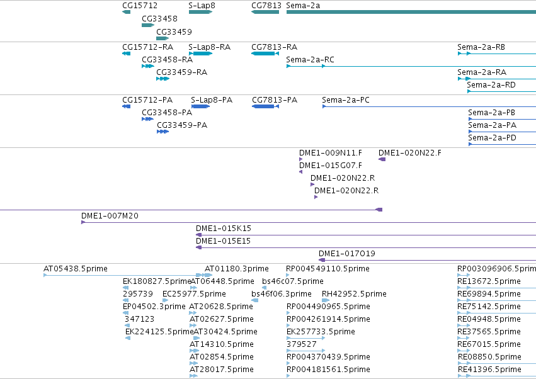Select transcript label CG33459-RA
Viewport: 536px width, 379px height.
click(181, 72)
